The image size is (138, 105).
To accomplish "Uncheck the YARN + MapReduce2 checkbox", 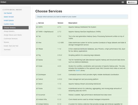I will click(x=37, y=32).
